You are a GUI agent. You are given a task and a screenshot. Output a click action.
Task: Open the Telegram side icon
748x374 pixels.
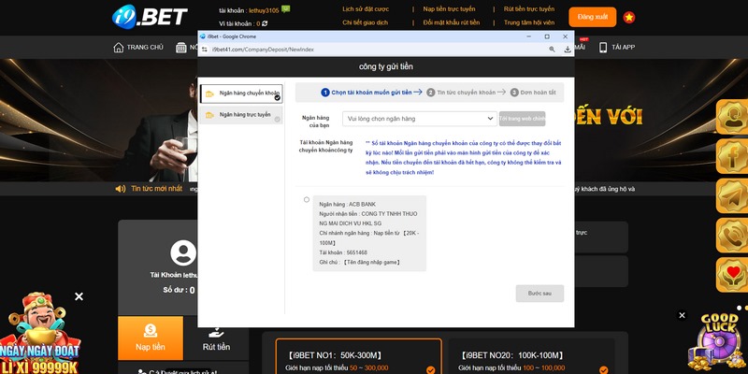(x=732, y=196)
